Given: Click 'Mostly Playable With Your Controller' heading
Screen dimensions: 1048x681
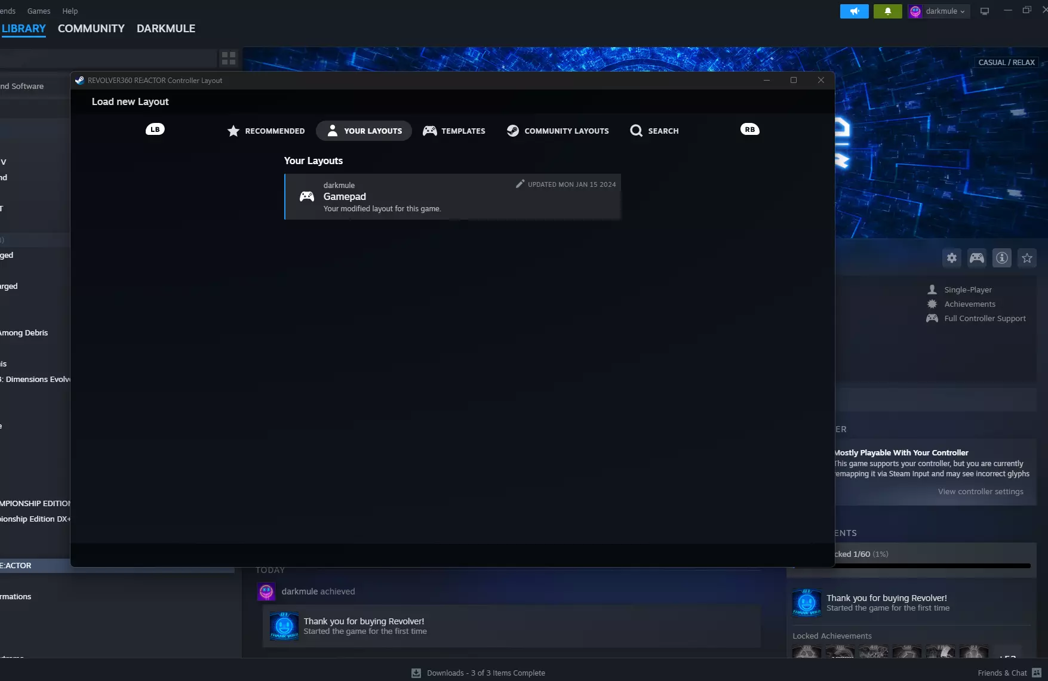Looking at the screenshot, I should point(902,453).
